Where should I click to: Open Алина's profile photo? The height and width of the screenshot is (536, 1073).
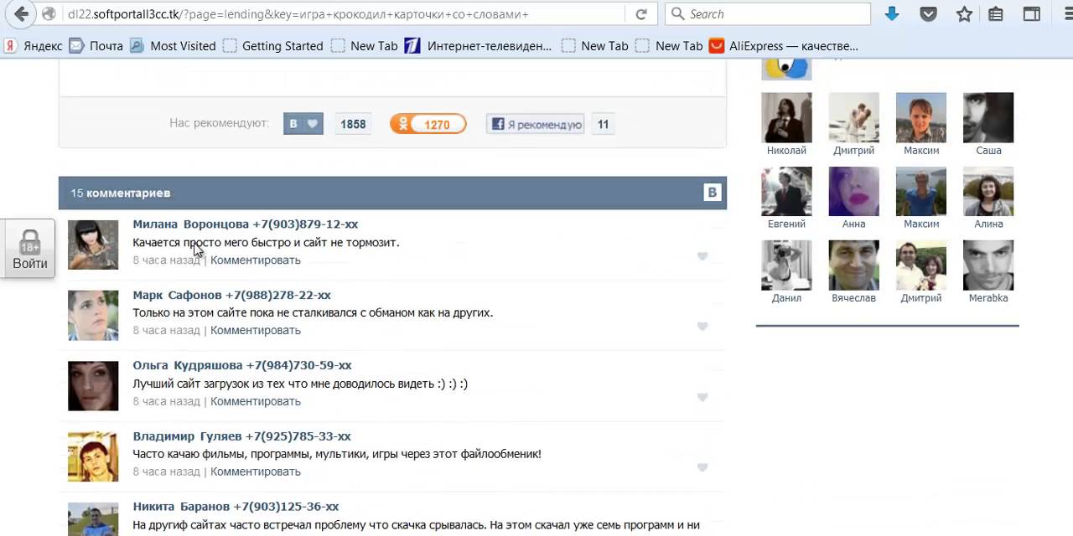pos(988,191)
